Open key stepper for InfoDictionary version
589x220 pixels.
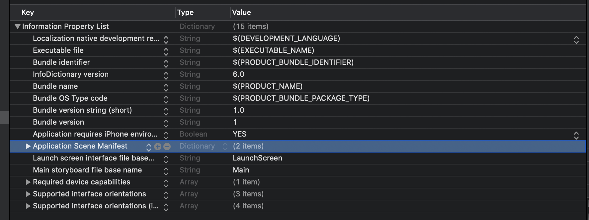point(166,75)
